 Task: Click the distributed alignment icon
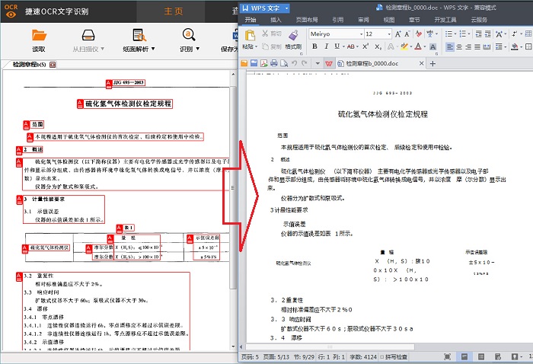(487, 46)
